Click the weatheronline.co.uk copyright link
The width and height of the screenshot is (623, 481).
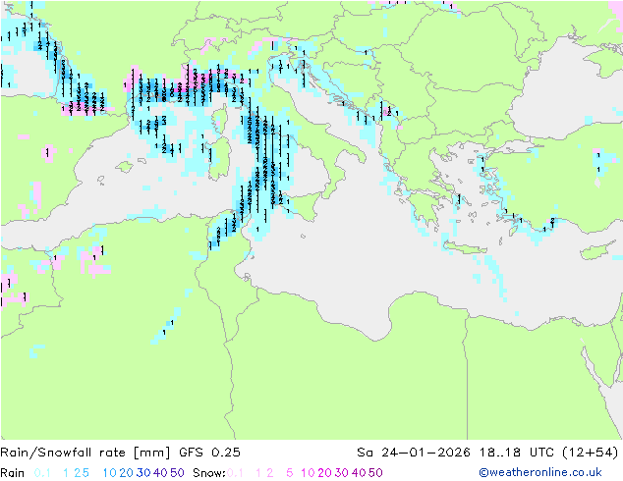point(540,473)
